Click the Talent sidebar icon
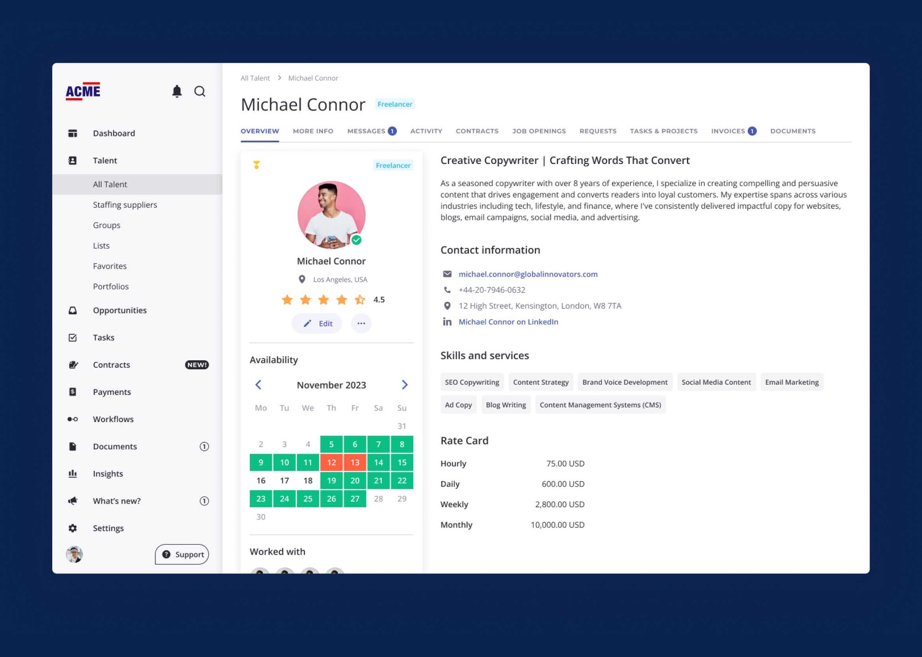The image size is (922, 657). 73,160
